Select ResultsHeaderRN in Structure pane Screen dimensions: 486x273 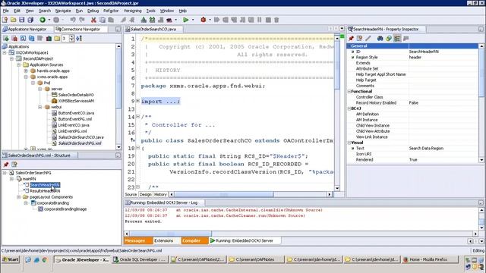click(45, 191)
